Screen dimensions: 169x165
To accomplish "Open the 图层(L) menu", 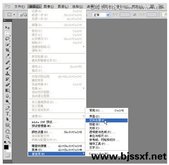I will [x=63, y=7].
